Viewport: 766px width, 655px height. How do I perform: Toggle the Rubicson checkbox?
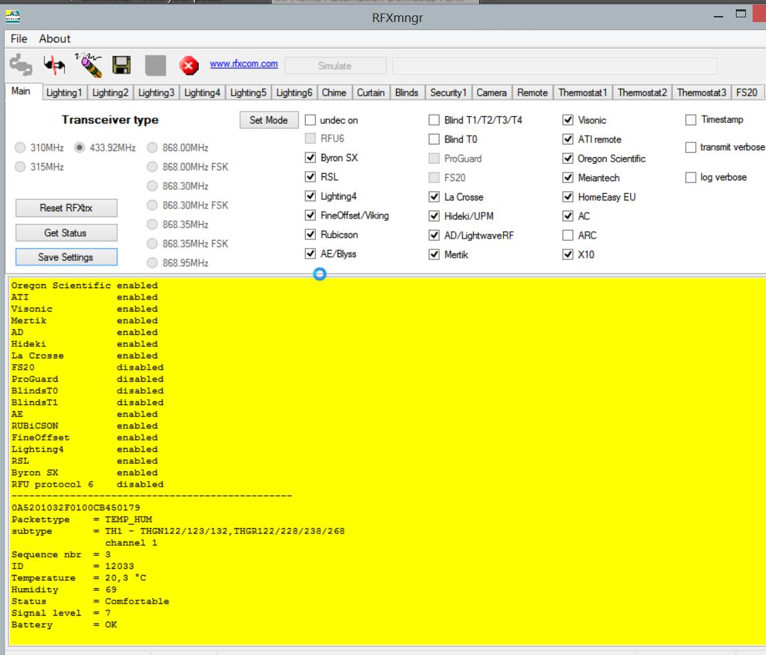click(x=310, y=235)
